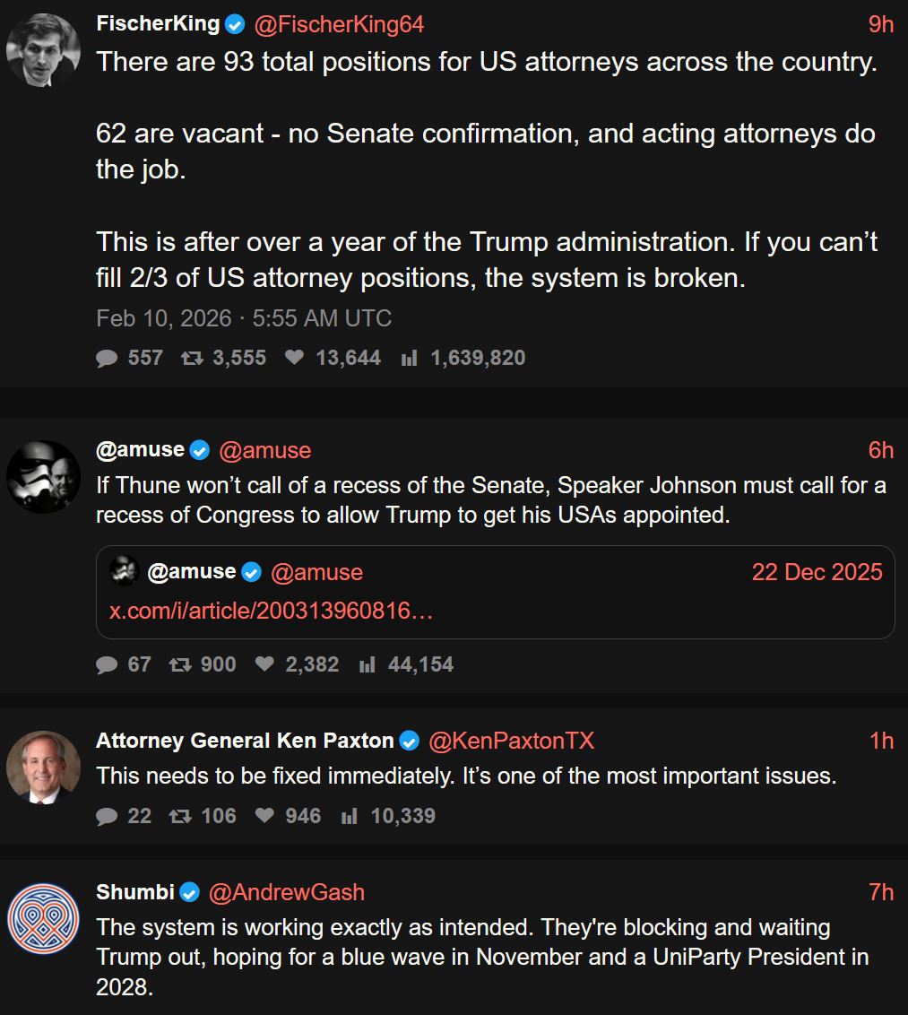Open the reply icon on @amuse's post

pos(107,664)
